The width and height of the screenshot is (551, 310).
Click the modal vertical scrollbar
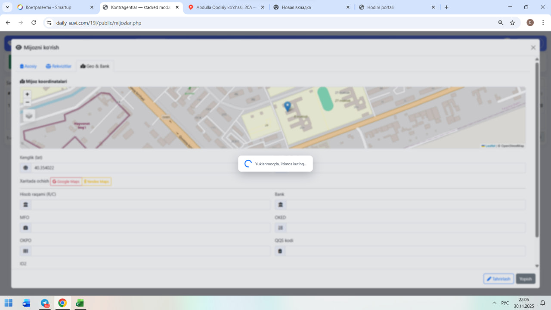point(537,150)
